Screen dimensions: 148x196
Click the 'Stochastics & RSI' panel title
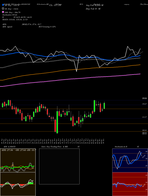click(x=127, y=147)
